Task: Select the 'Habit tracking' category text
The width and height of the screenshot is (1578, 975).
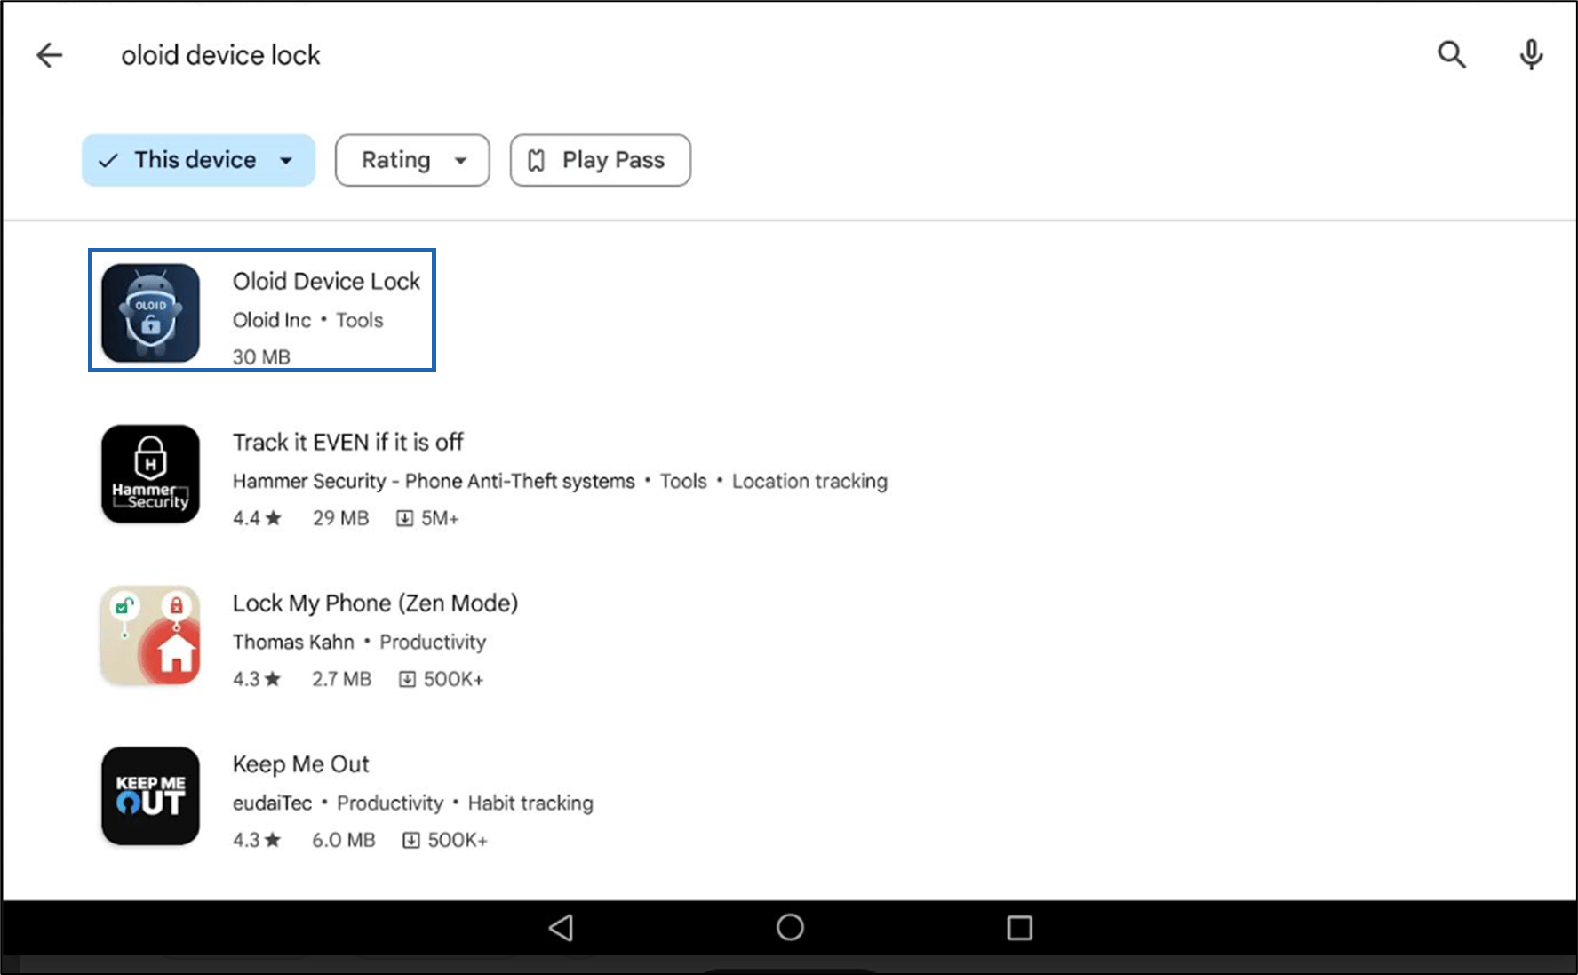Action: 530,803
